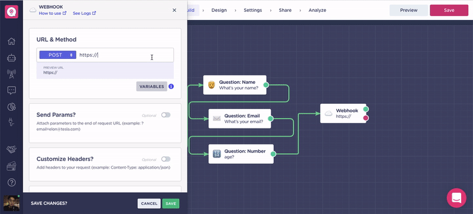This screenshot has width=473, height=214.
Task: Open the bot builder robot icon
Action: tap(11, 58)
